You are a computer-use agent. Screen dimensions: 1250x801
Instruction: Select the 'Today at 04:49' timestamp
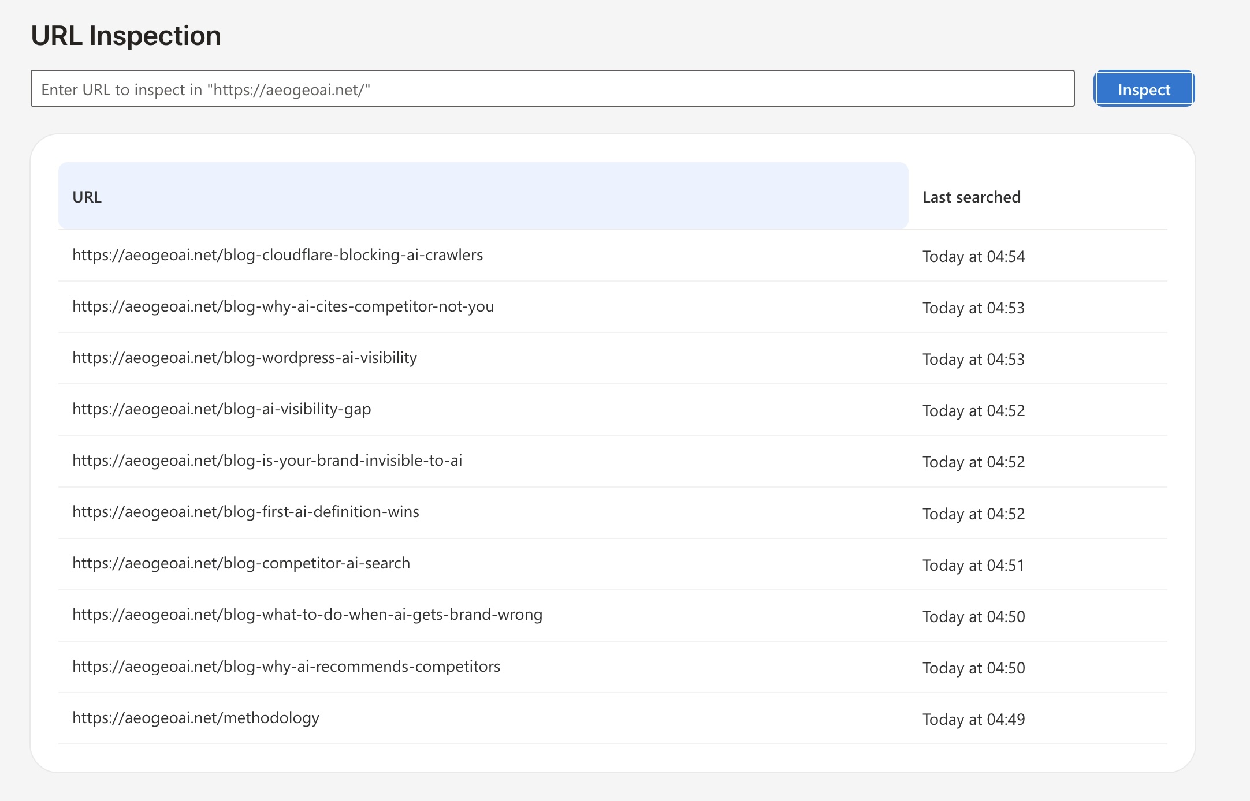(x=973, y=719)
